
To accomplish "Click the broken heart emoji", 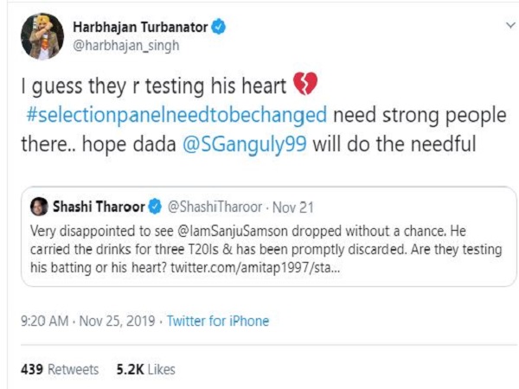I will [x=306, y=85].
